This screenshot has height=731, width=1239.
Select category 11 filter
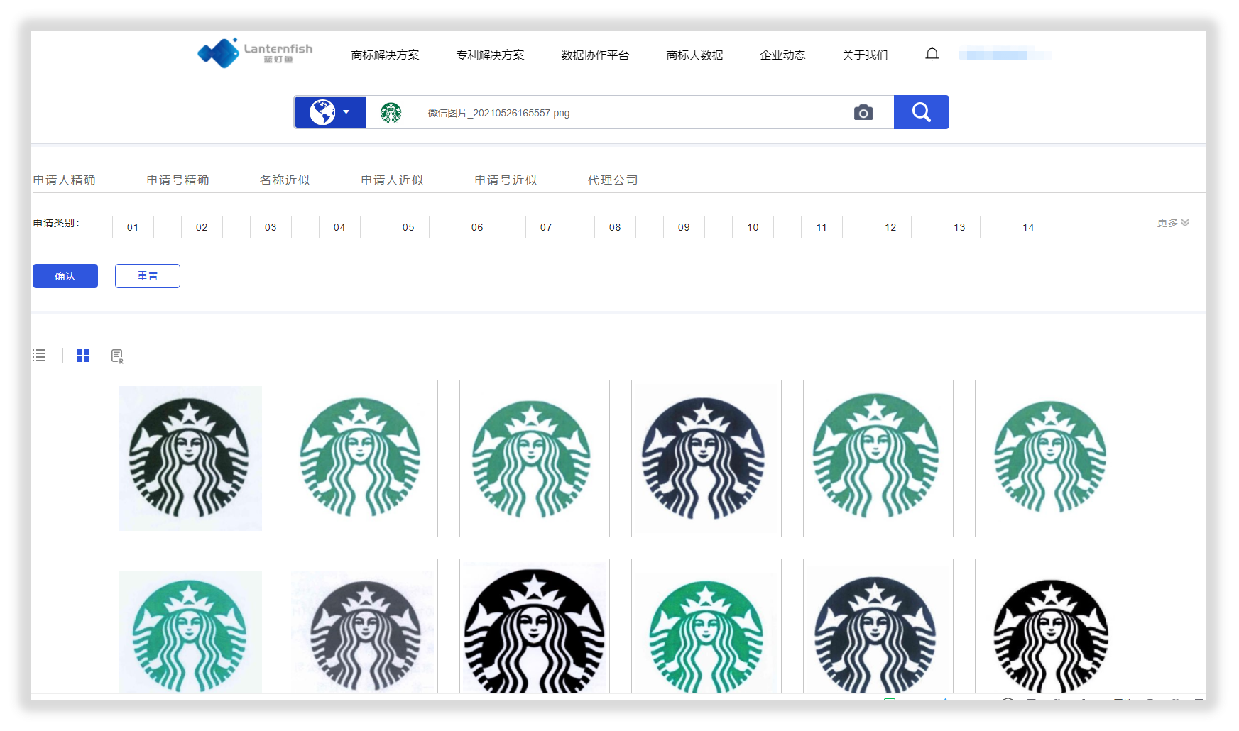click(x=822, y=227)
